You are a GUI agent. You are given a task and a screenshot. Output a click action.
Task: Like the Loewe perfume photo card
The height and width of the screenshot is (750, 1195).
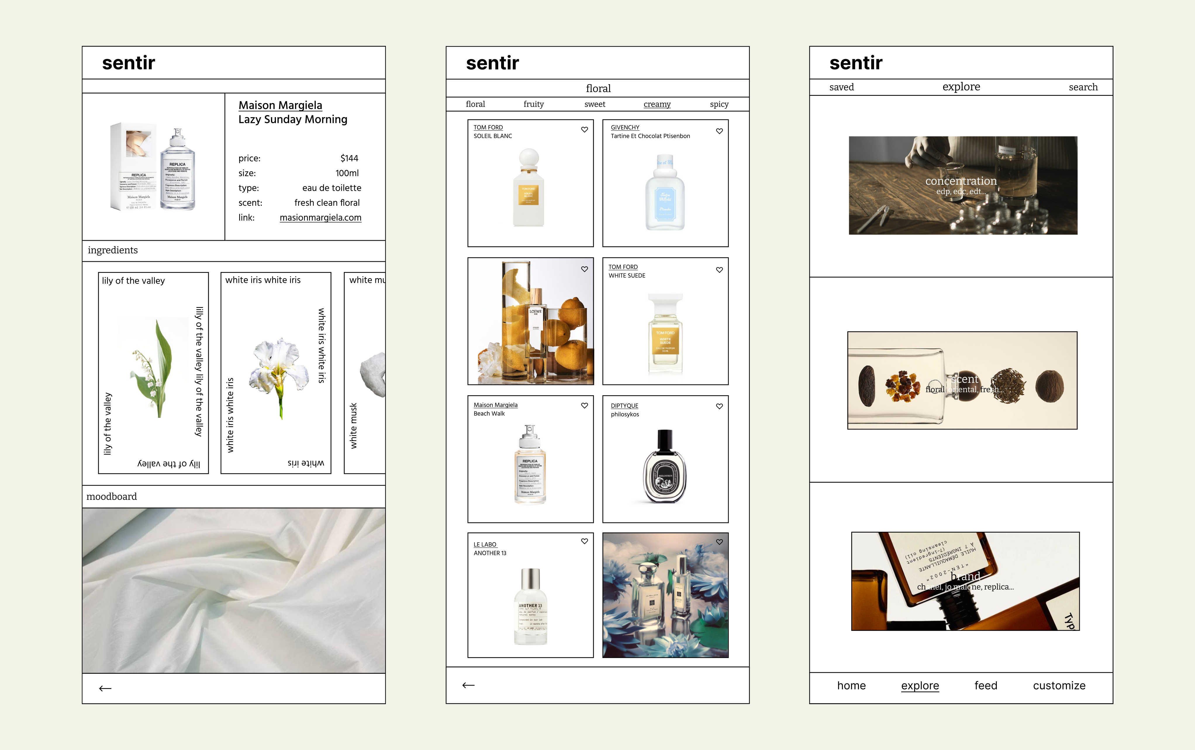tap(585, 269)
